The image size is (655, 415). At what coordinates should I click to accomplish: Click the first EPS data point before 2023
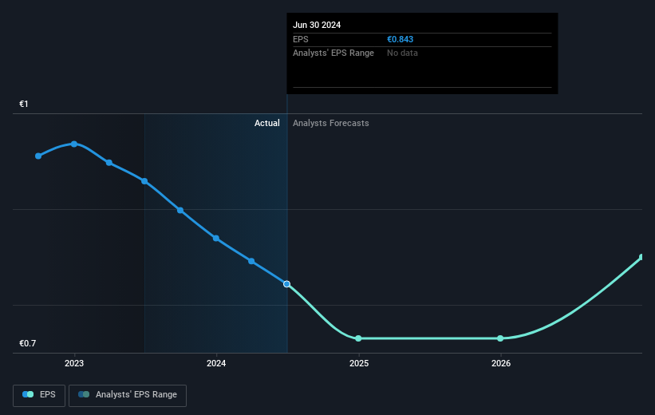38,156
